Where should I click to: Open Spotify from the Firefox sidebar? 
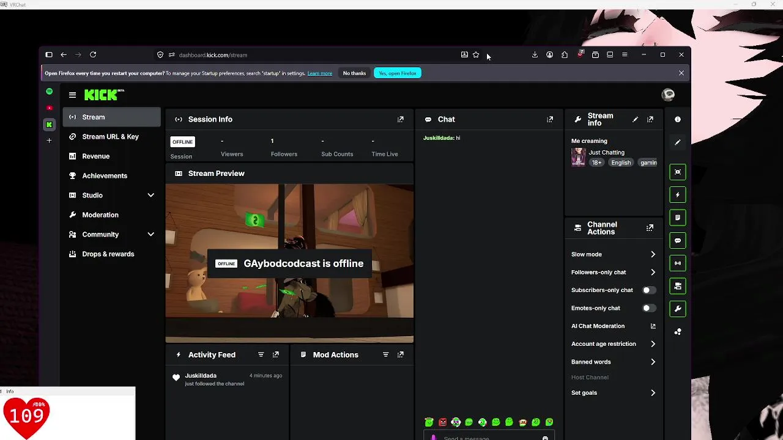(x=50, y=92)
